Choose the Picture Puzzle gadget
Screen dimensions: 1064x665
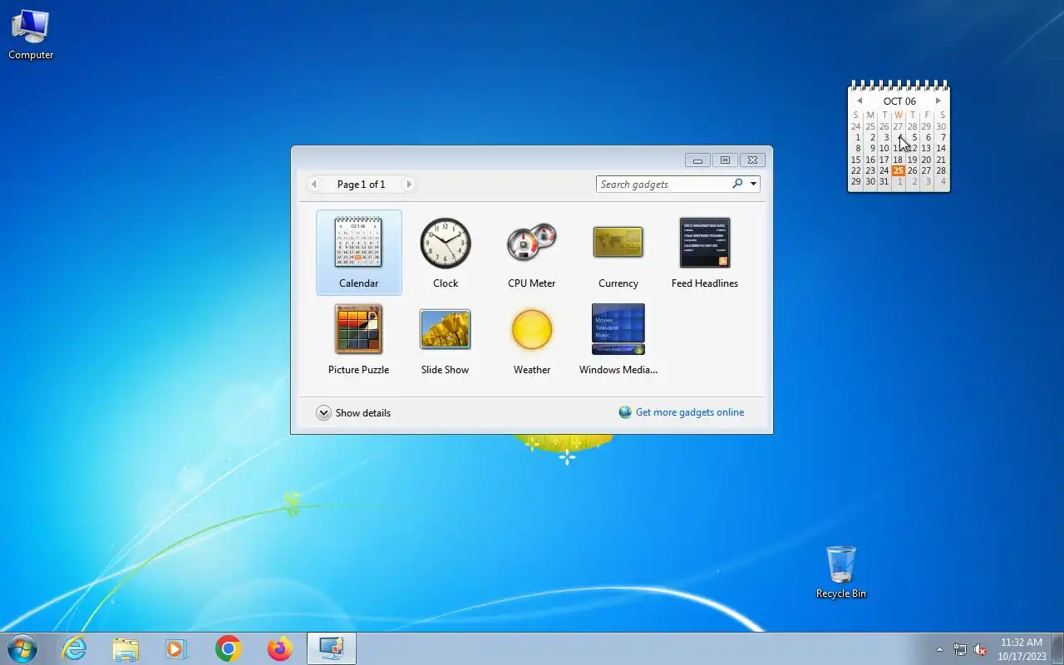click(358, 339)
